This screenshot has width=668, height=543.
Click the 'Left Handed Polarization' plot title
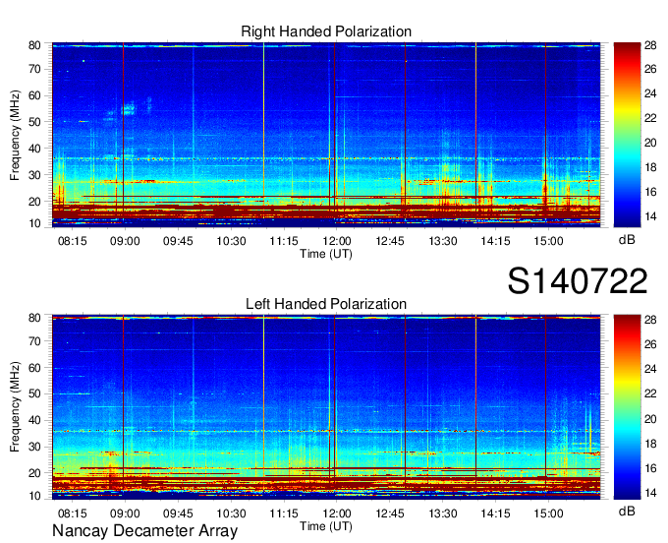326,304
